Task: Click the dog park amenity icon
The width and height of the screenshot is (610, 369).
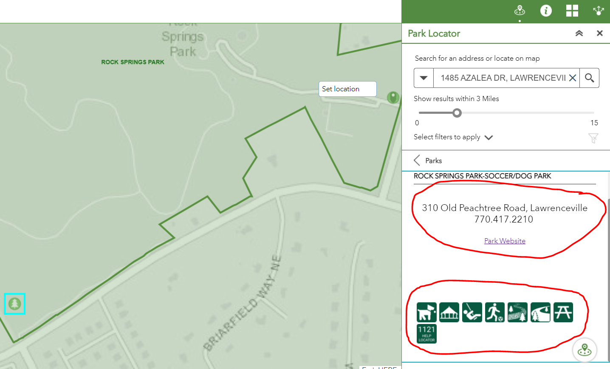Action: 426,313
